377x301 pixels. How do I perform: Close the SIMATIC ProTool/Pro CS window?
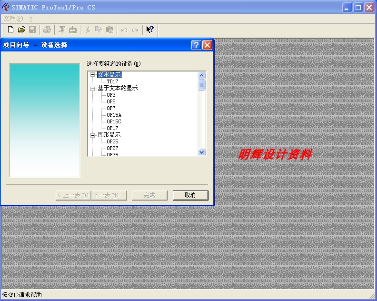point(369,8)
